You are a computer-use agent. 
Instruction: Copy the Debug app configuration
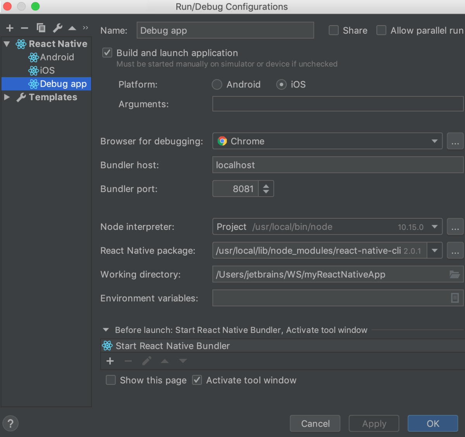click(x=41, y=27)
